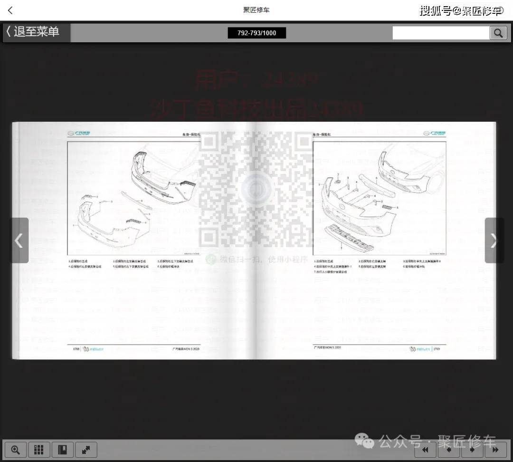Click the 聚匠修车 title text
513x462 pixels.
(256, 10)
